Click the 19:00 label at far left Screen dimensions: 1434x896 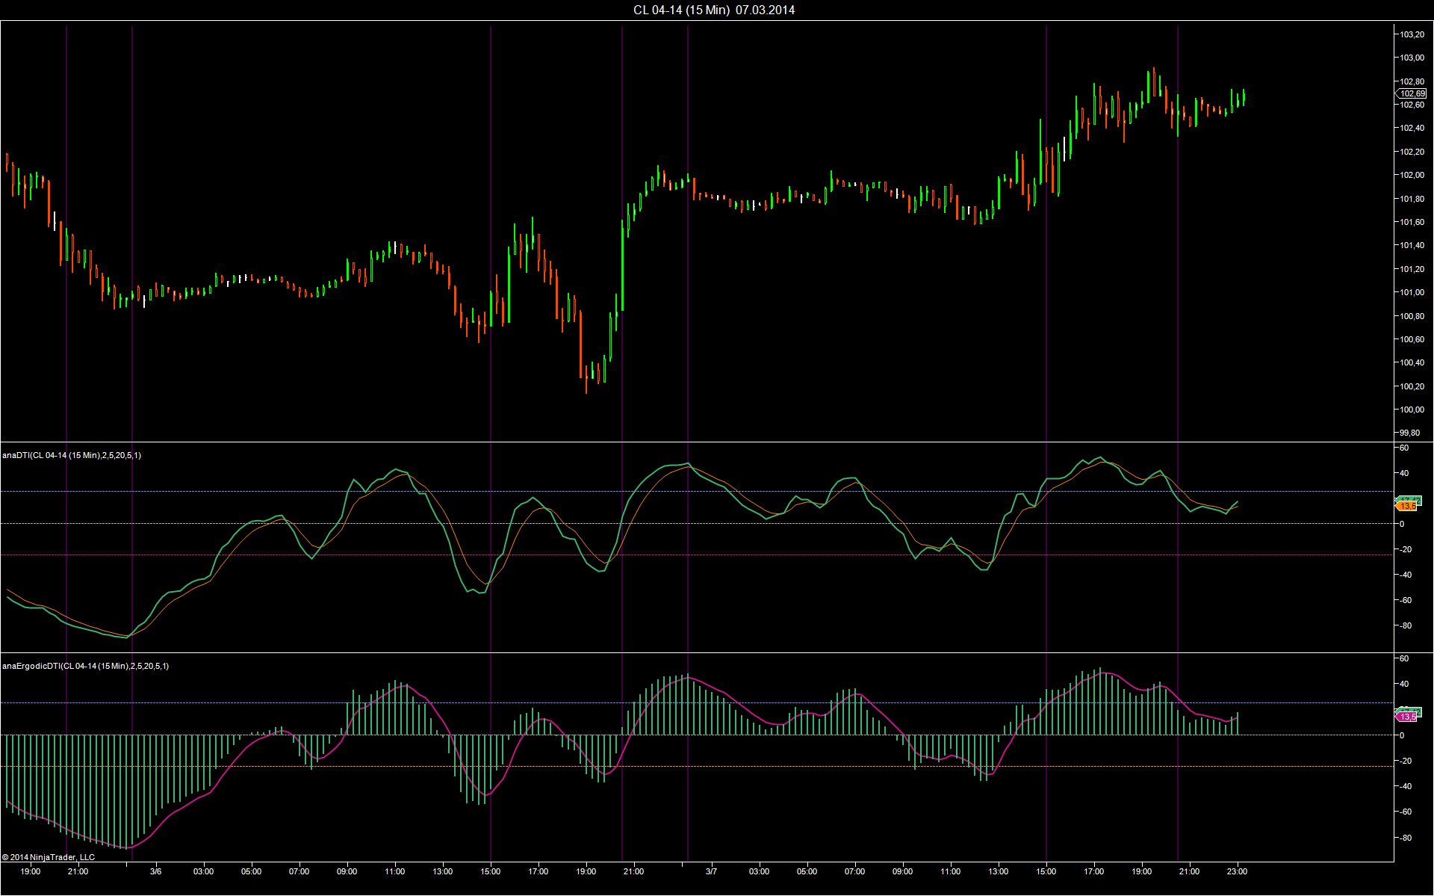30,871
